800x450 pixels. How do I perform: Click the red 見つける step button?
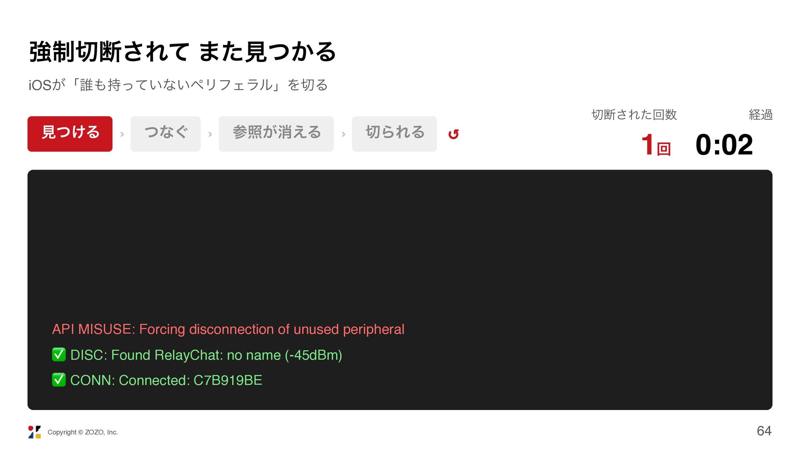[x=70, y=134]
